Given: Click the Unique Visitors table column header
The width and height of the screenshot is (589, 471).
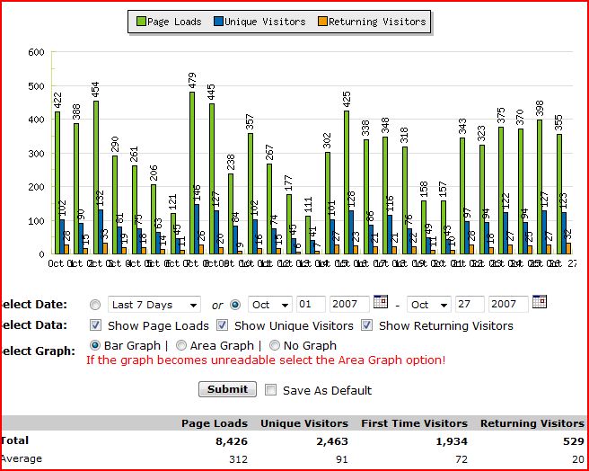Looking at the screenshot, I should pyautogui.click(x=304, y=423).
